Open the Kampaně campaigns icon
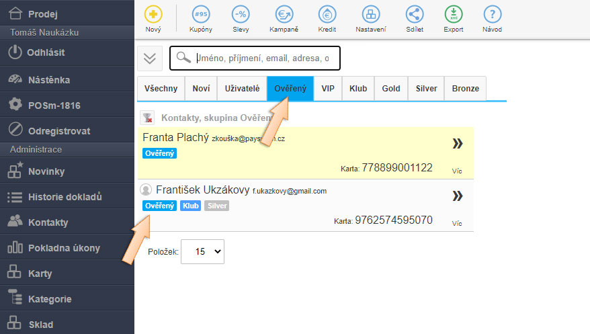Image resolution: width=590 pixels, height=334 pixels. pyautogui.click(x=284, y=14)
